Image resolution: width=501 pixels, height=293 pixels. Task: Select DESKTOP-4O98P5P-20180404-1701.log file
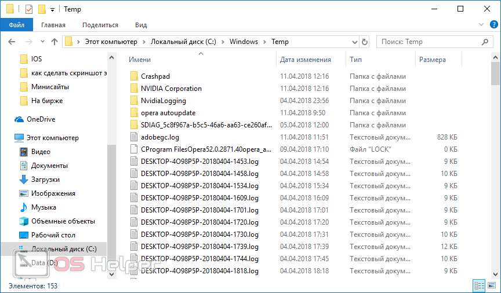click(x=199, y=210)
